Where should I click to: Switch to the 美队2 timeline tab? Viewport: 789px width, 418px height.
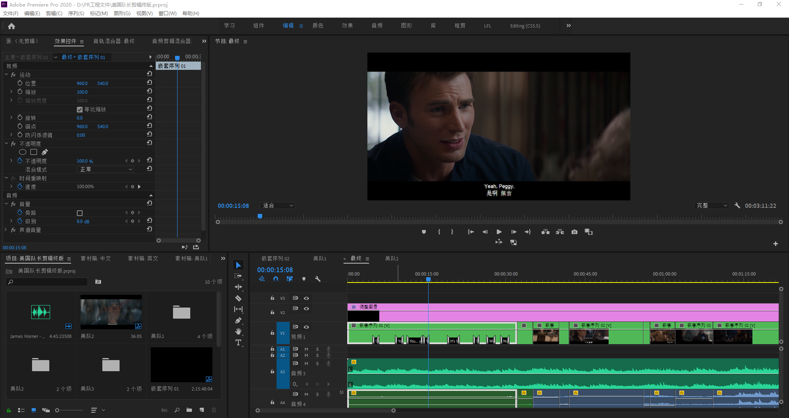click(392, 259)
